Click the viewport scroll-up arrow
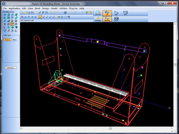 point(175,24)
